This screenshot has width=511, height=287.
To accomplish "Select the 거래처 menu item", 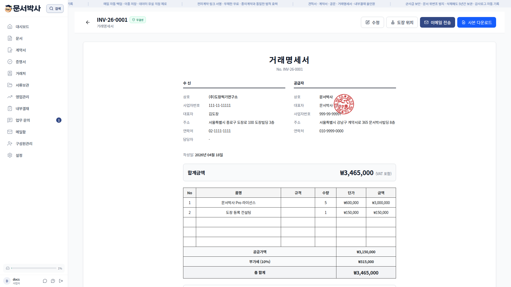I will (34, 73).
